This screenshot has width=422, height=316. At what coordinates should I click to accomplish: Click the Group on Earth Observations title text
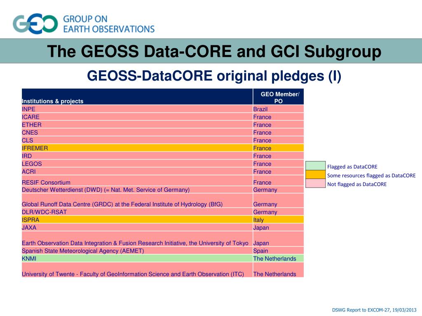[x=109, y=24]
